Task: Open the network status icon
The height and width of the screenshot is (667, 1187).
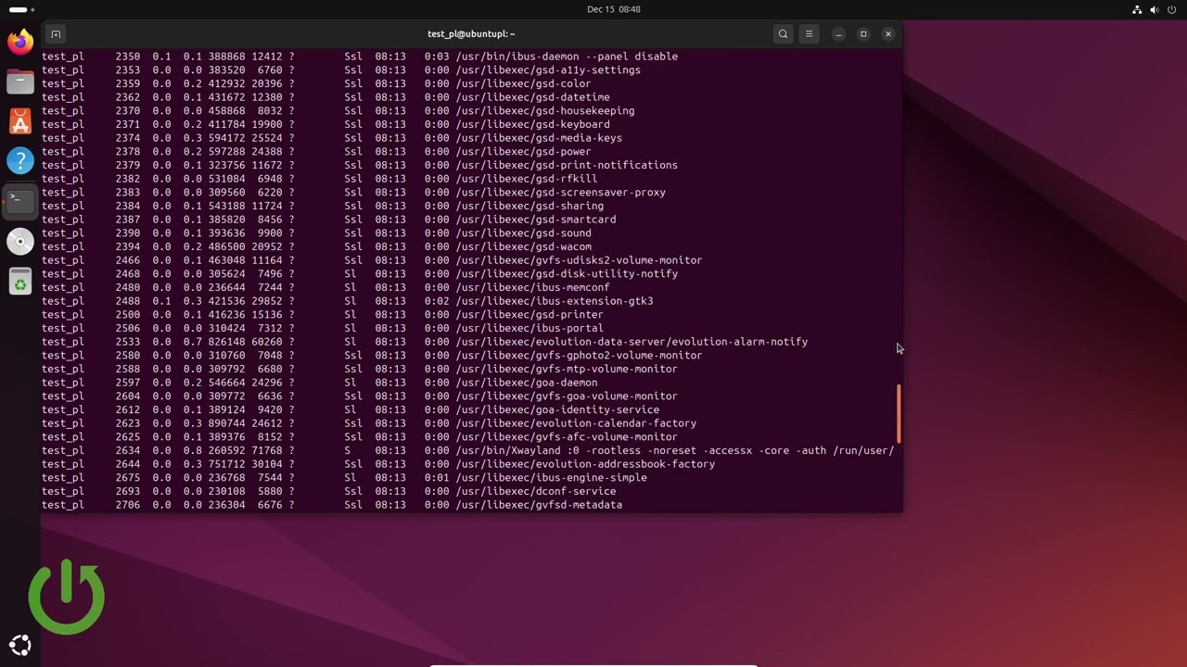Action: pyautogui.click(x=1137, y=9)
